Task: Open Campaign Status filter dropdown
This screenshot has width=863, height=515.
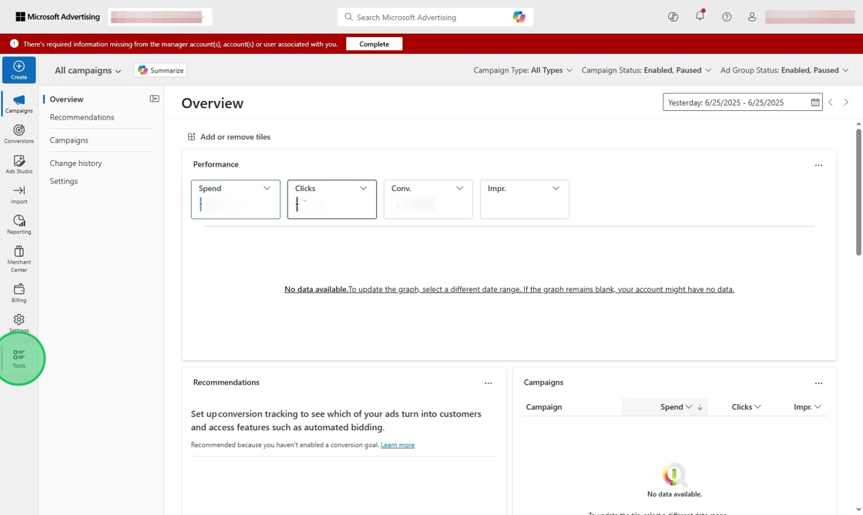Action: (x=646, y=70)
